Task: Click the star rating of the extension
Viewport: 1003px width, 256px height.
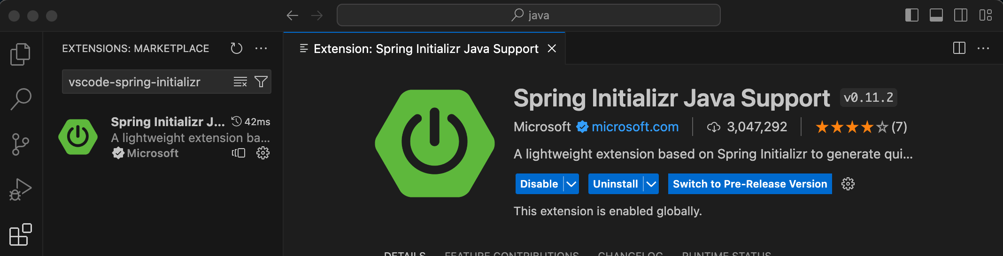Action: [851, 127]
